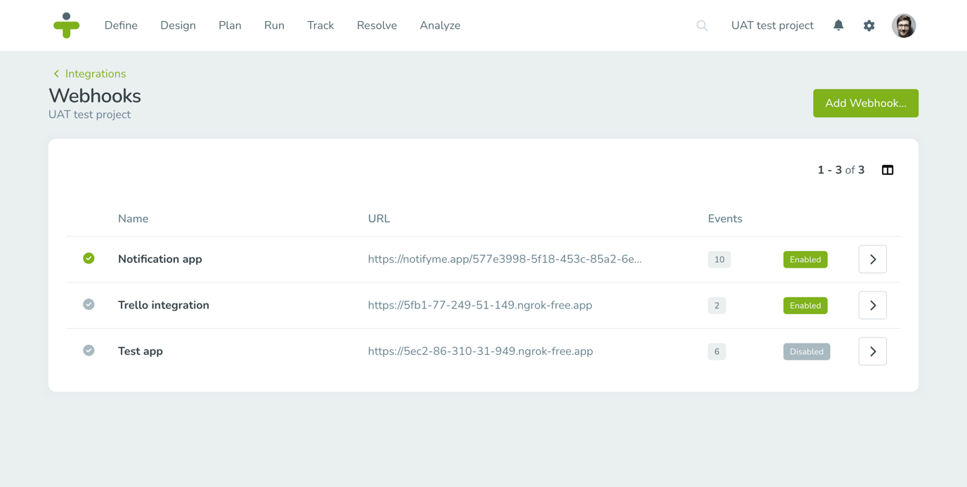The width and height of the screenshot is (967, 487).
Task: Expand the events count badge for Notification app
Action: pyautogui.click(x=718, y=259)
